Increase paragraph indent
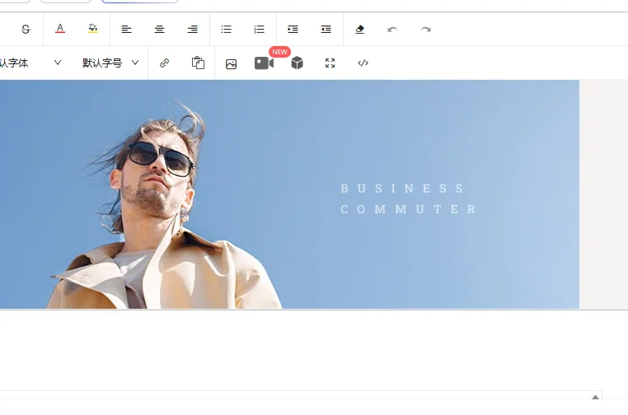Screen dimensions: 628x415 click(x=293, y=30)
